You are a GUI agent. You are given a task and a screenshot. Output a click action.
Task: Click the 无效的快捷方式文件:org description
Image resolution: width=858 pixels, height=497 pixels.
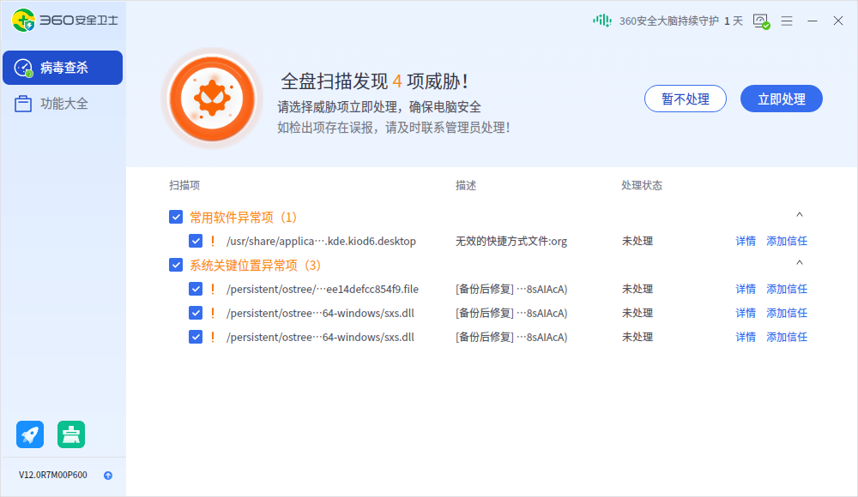[511, 241]
